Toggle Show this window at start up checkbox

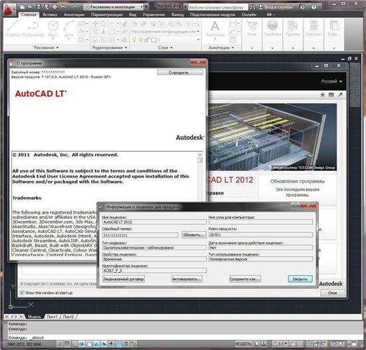pyautogui.click(x=22, y=292)
